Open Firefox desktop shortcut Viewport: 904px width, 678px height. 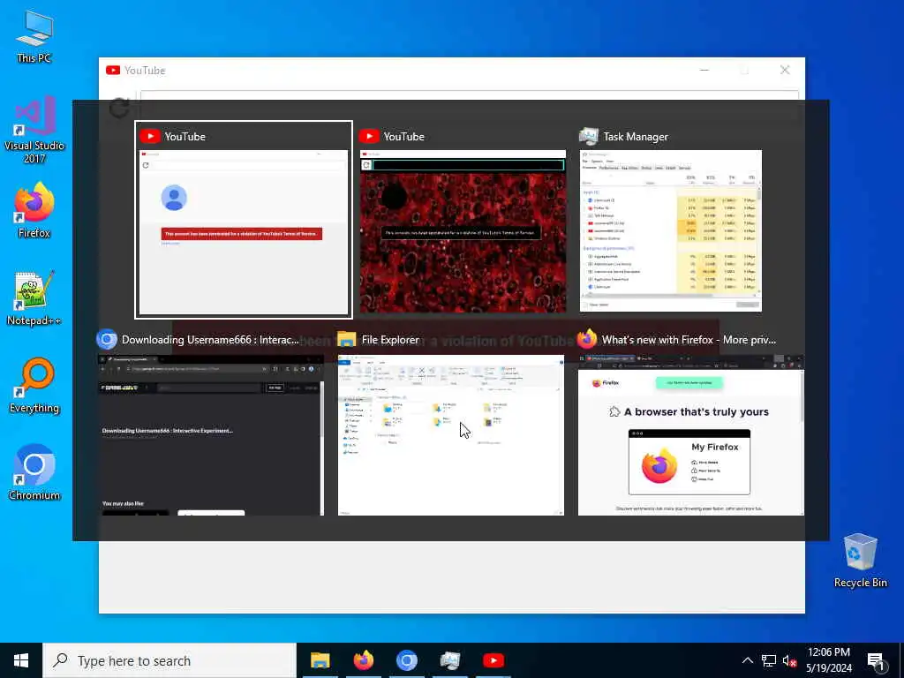34,210
